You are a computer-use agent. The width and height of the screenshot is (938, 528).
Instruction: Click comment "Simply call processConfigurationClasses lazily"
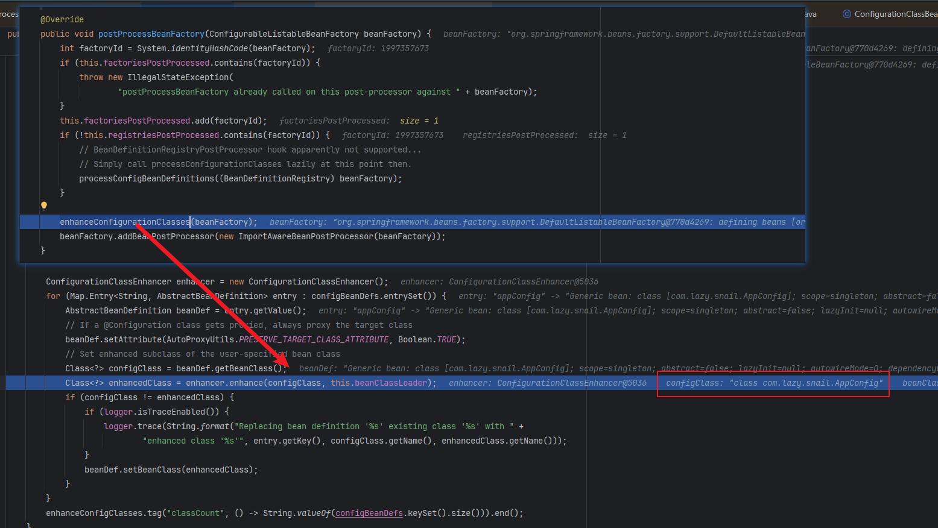[245, 164]
